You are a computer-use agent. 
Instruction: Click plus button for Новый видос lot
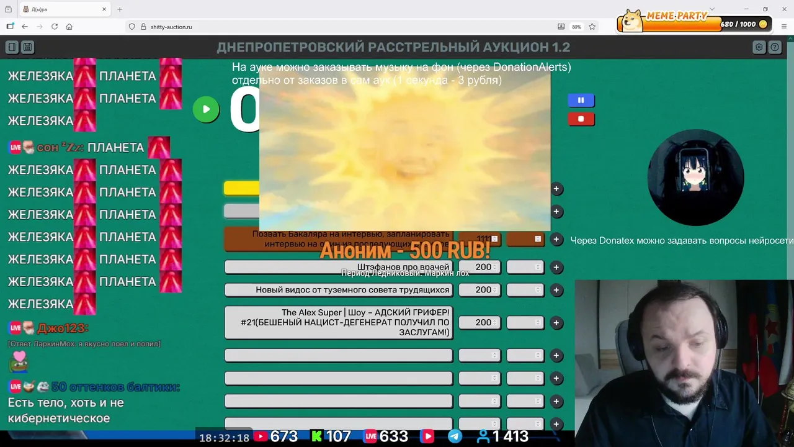pyautogui.click(x=556, y=290)
